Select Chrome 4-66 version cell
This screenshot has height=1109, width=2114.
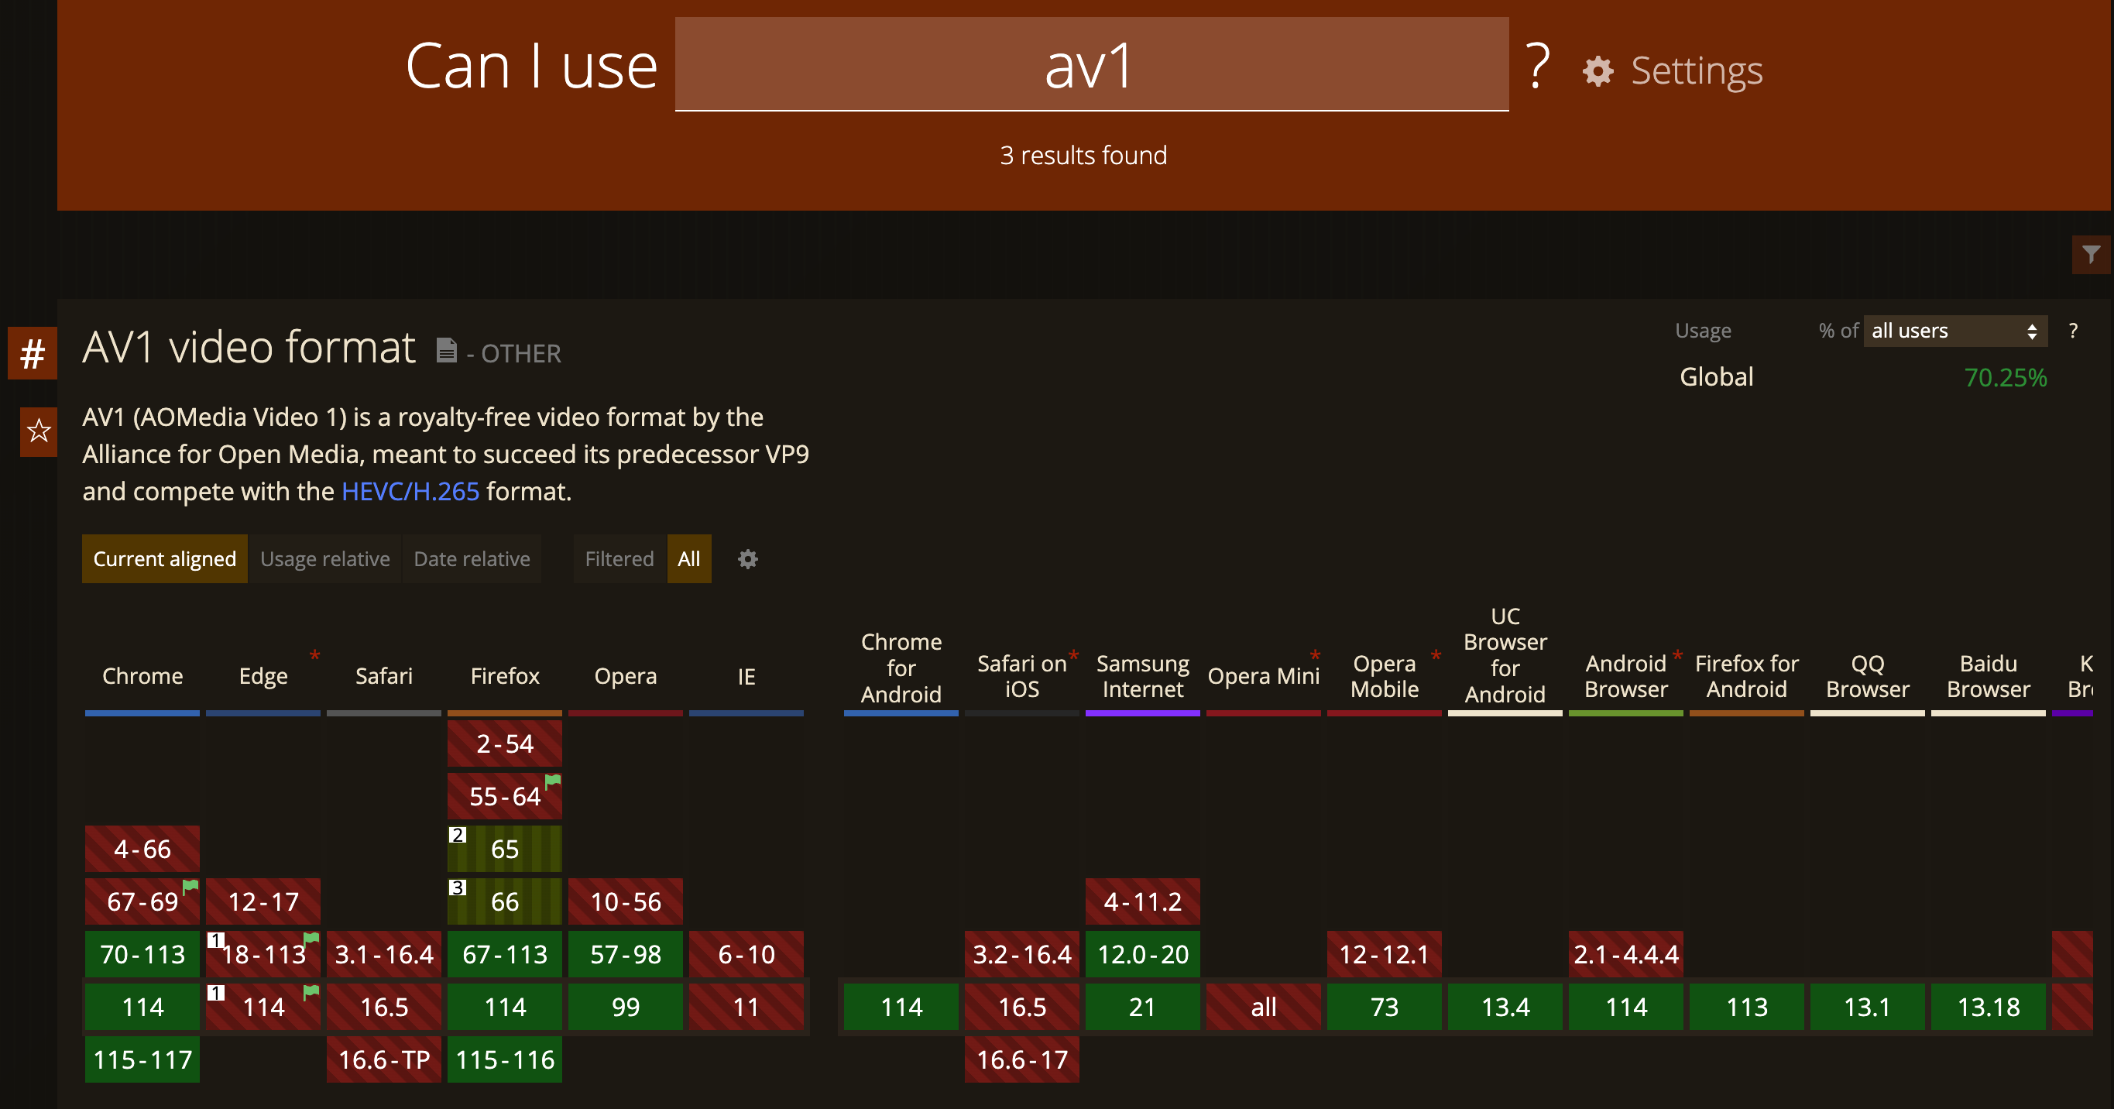coord(142,849)
